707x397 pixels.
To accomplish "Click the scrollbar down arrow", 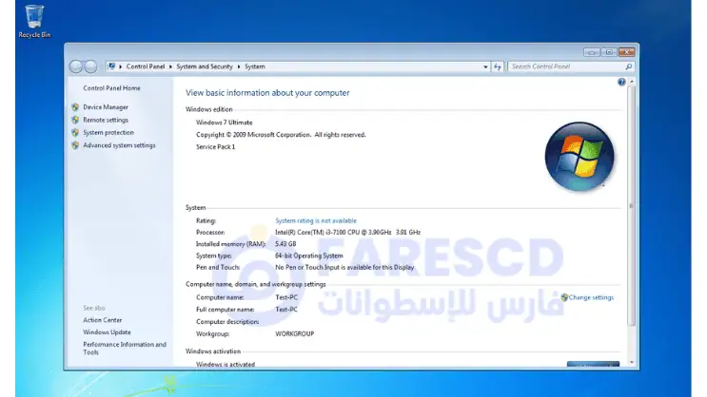I will click(631, 363).
